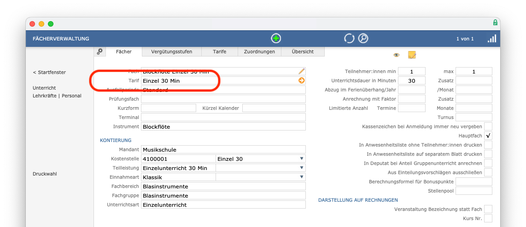Image resolution: width=526 pixels, height=227 pixels.
Task: Click the green plus add-record icon
Action: point(276,39)
